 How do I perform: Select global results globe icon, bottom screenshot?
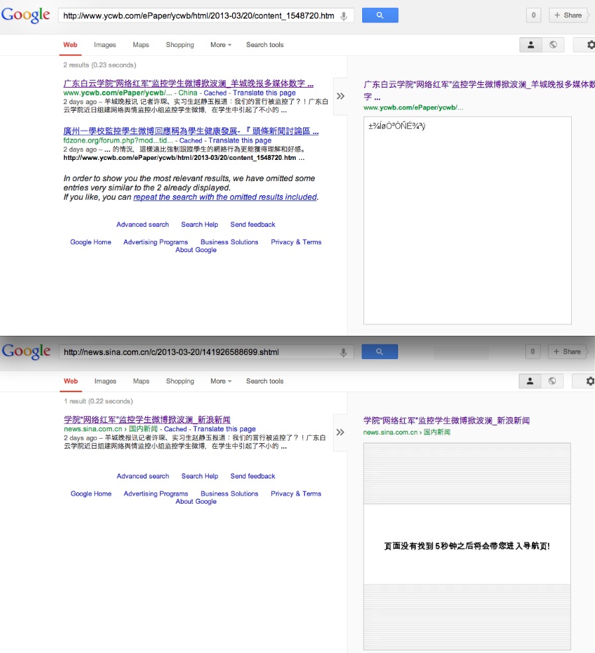pyautogui.click(x=552, y=381)
